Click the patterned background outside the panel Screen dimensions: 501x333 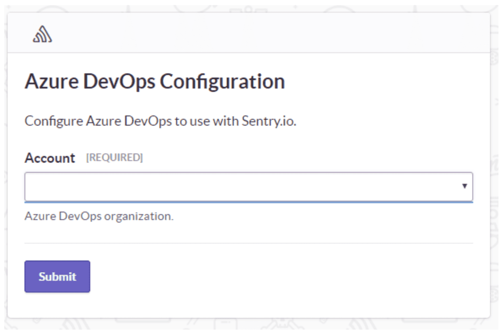(x=496, y=169)
